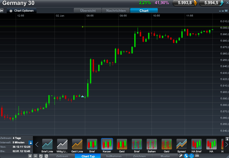The image size is (229, 158).
Task: Select Geld Linie chart type
Action: 77,146
